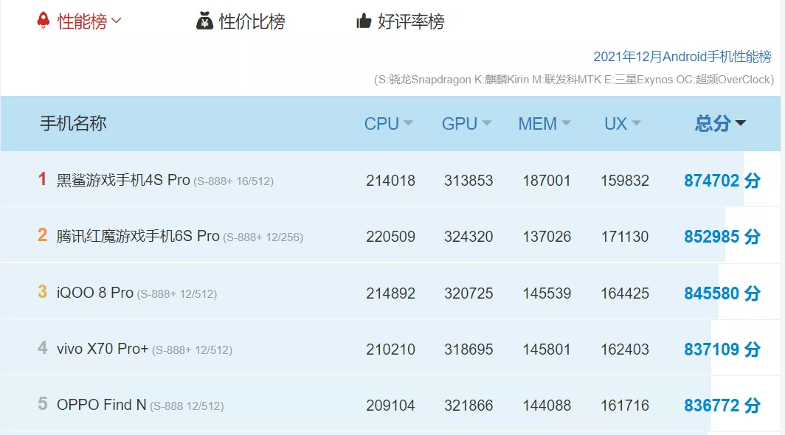Click the thumbs-up icon beside 好评率榜
The width and height of the screenshot is (785, 435).
click(x=363, y=21)
